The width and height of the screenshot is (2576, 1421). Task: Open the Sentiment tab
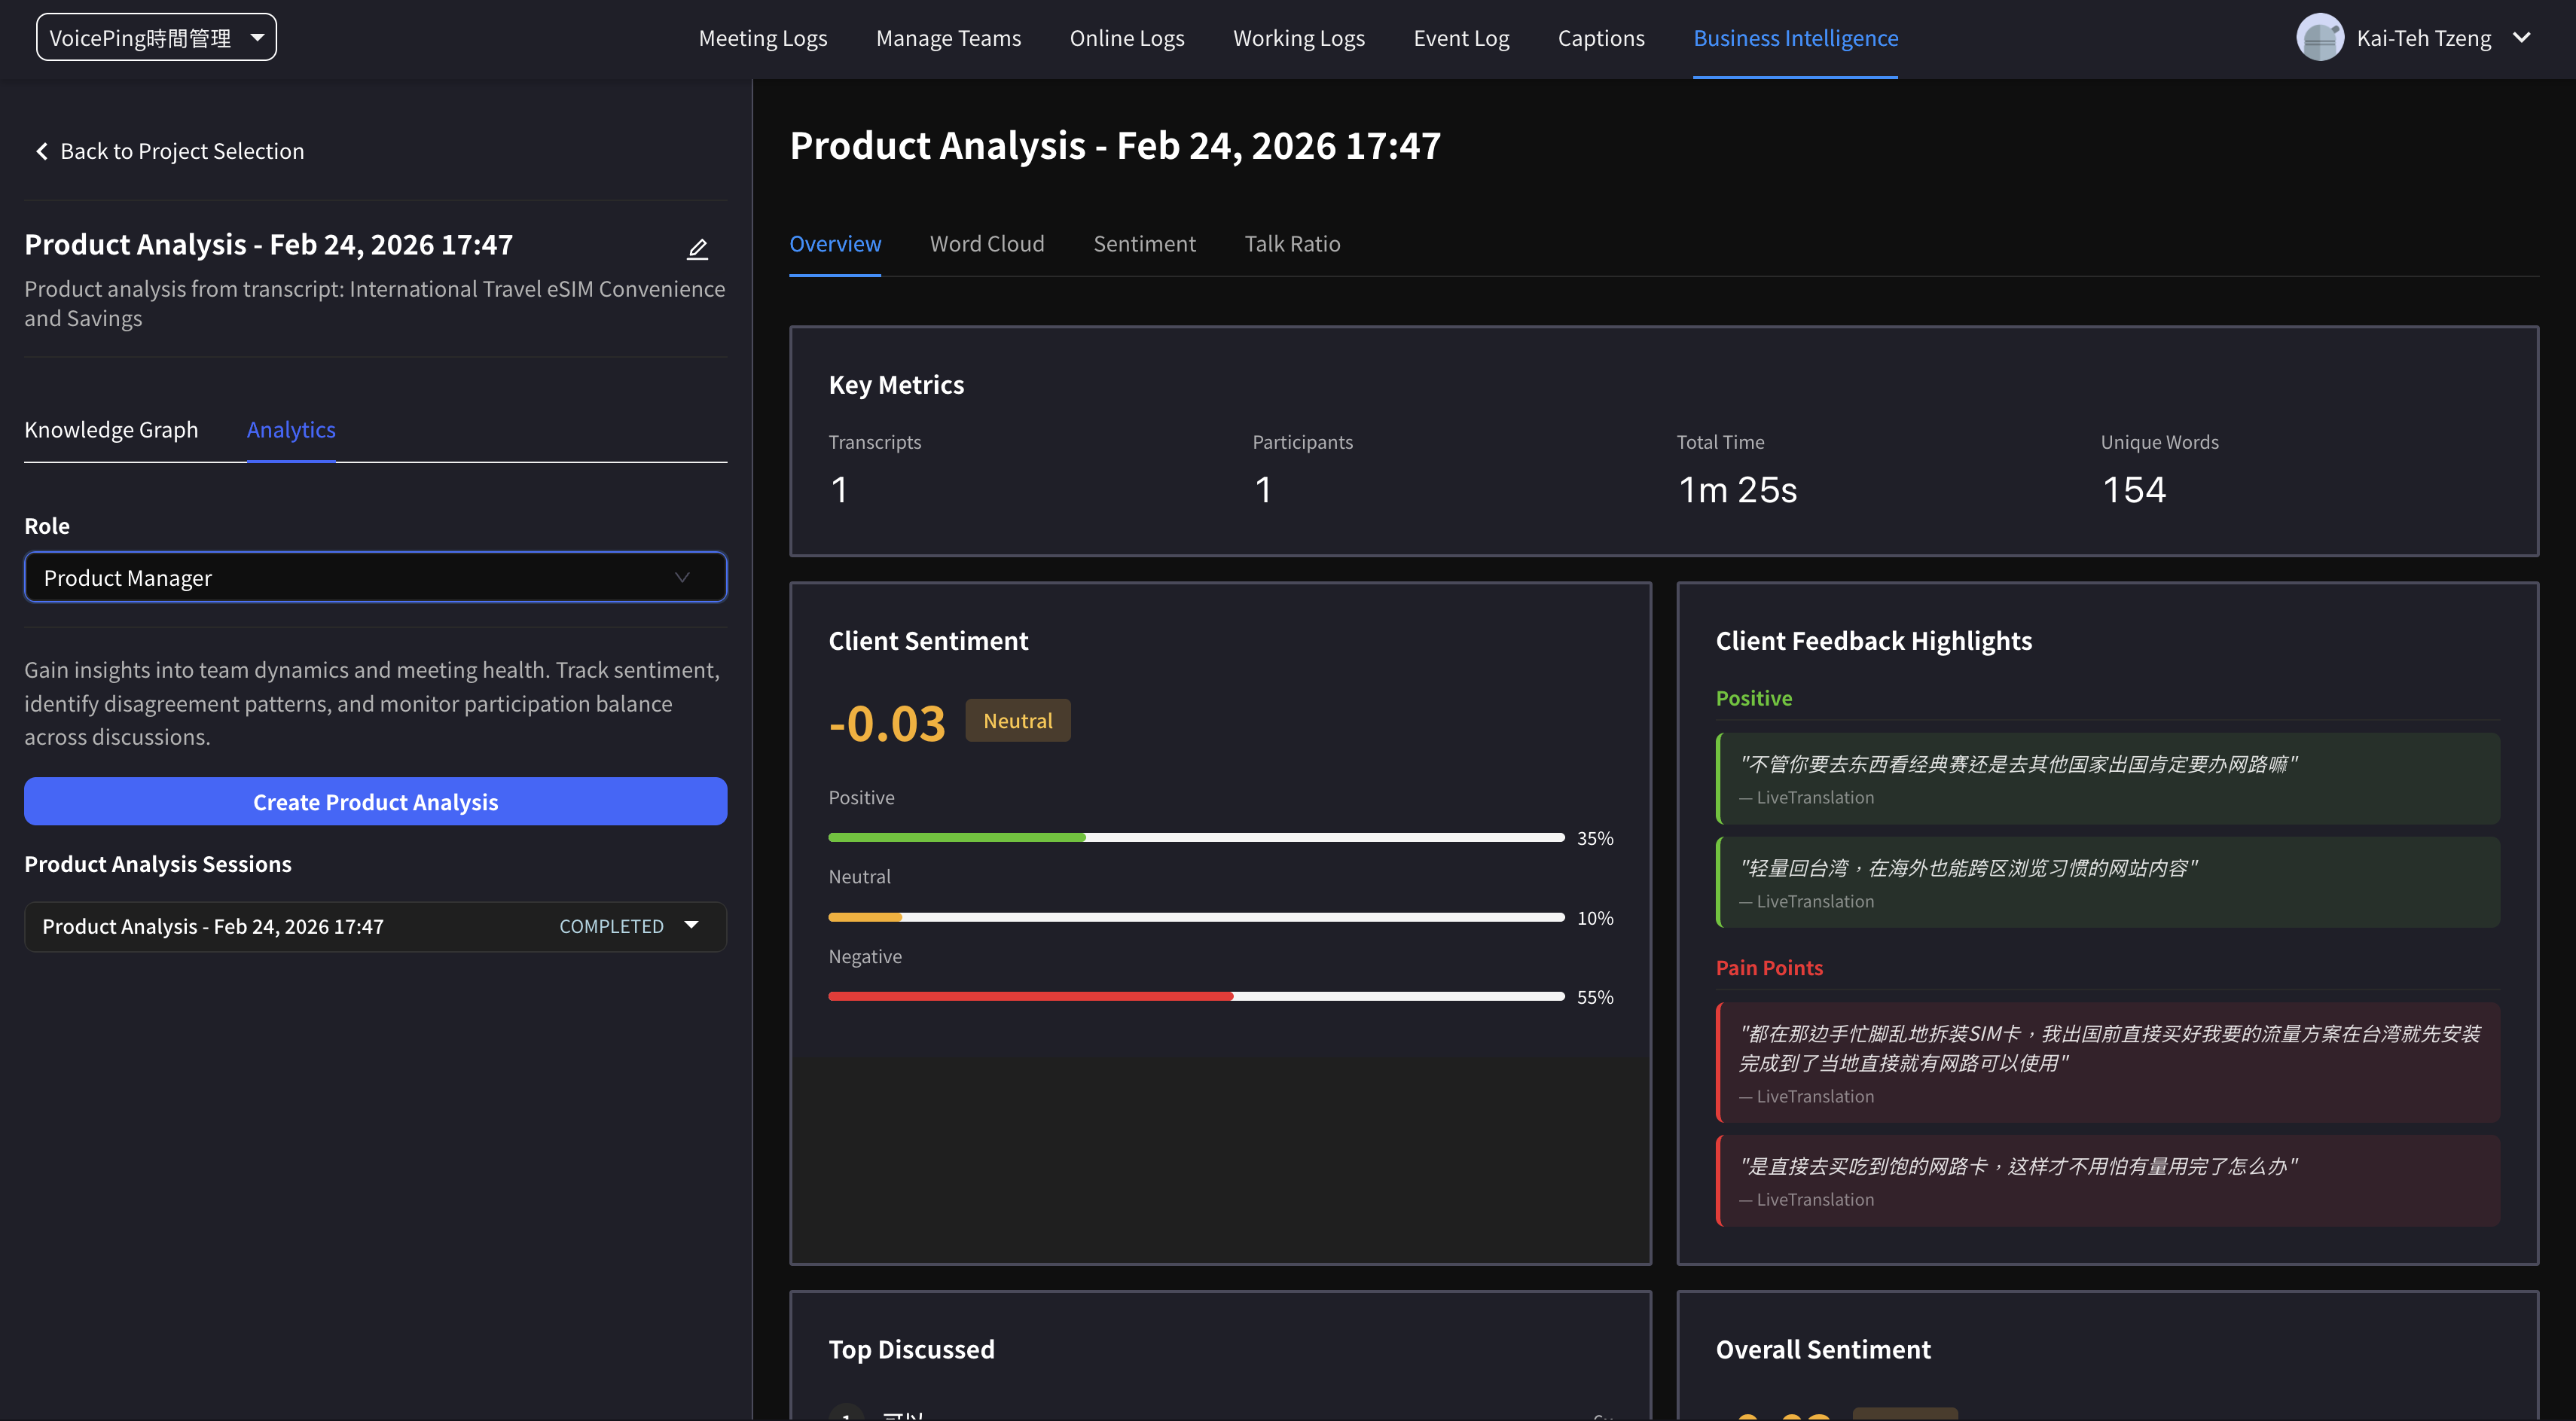click(x=1144, y=244)
